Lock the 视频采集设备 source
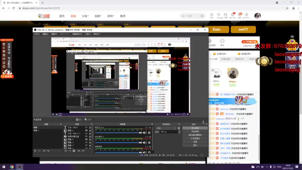 90,136
